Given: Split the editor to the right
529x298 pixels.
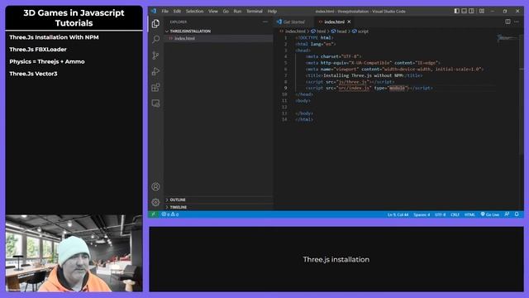Looking at the screenshot, I should (508, 22).
